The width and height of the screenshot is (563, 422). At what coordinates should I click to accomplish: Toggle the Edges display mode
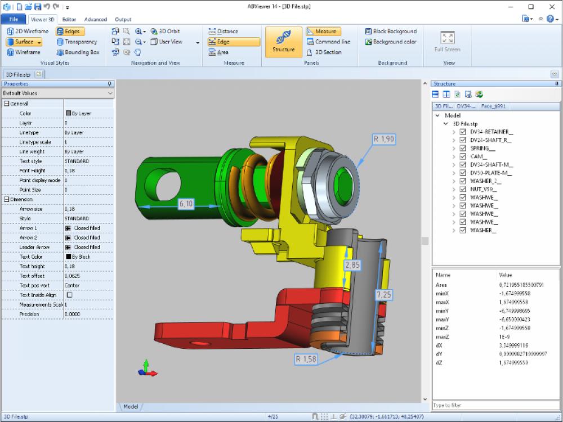pyautogui.click(x=70, y=32)
